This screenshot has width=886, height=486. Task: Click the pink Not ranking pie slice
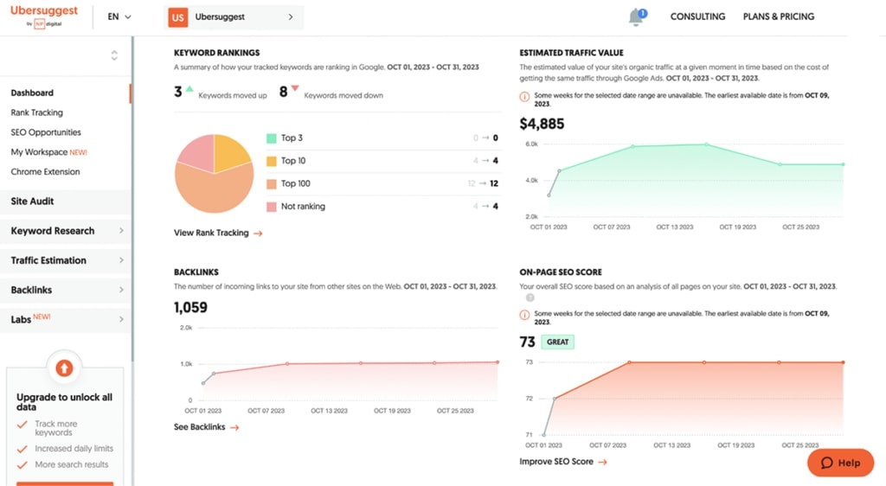(199, 152)
